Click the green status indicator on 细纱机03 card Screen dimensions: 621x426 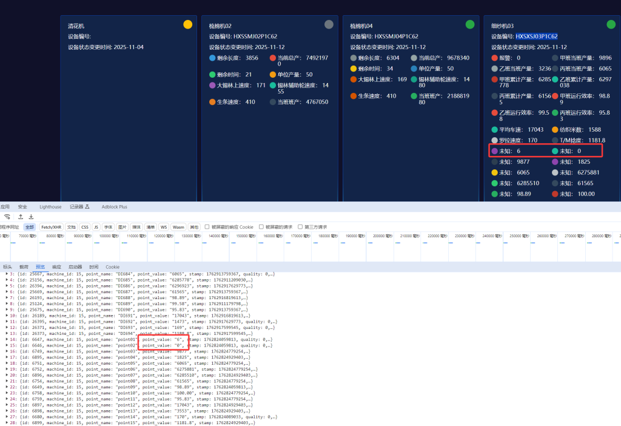point(611,25)
